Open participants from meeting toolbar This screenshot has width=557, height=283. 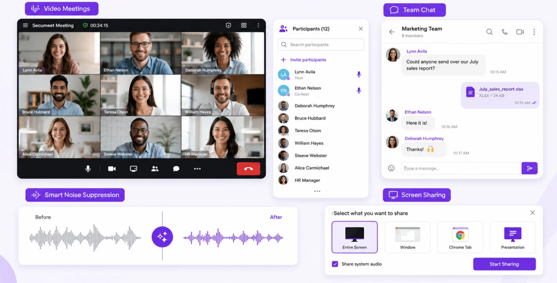[x=155, y=169]
